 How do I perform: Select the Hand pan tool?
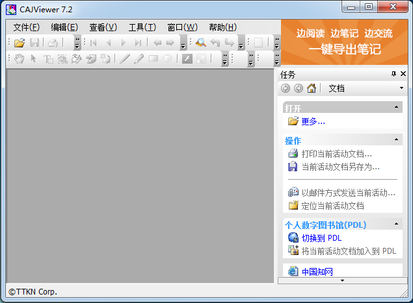[x=20, y=58]
